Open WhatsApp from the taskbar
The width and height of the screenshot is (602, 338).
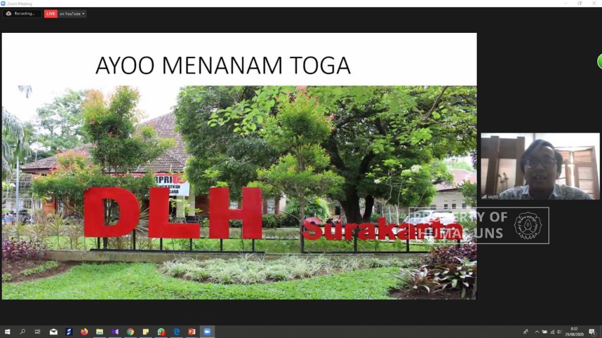click(x=161, y=332)
